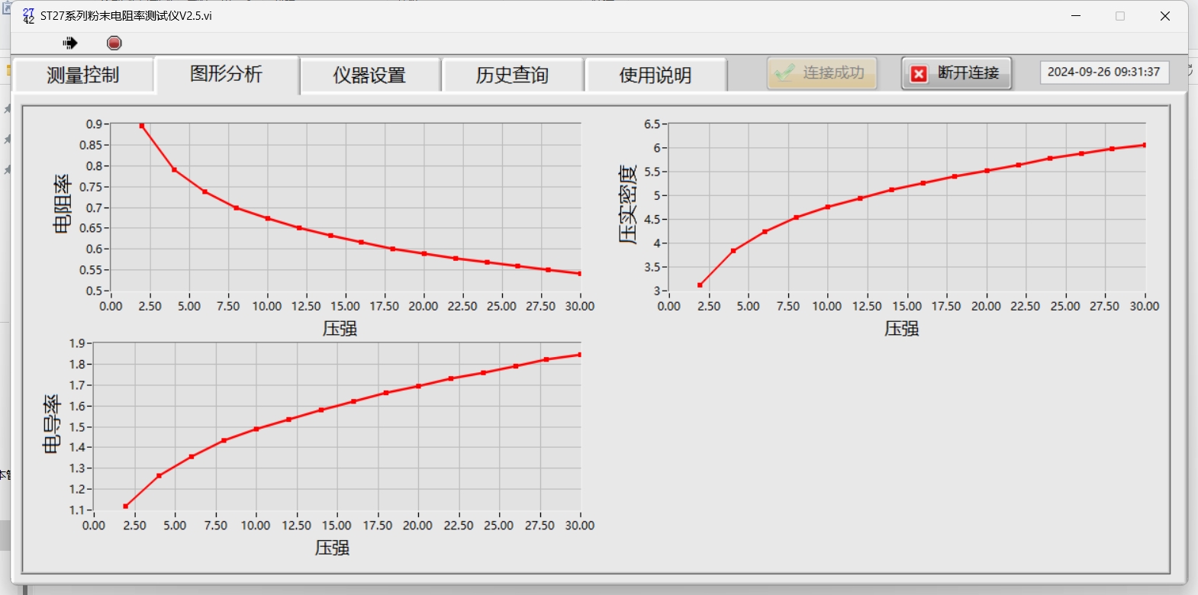Click the green checkmark icon on 连接成功

pos(784,73)
